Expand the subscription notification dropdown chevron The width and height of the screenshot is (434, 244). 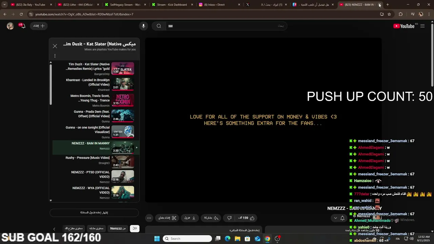pos(335,218)
